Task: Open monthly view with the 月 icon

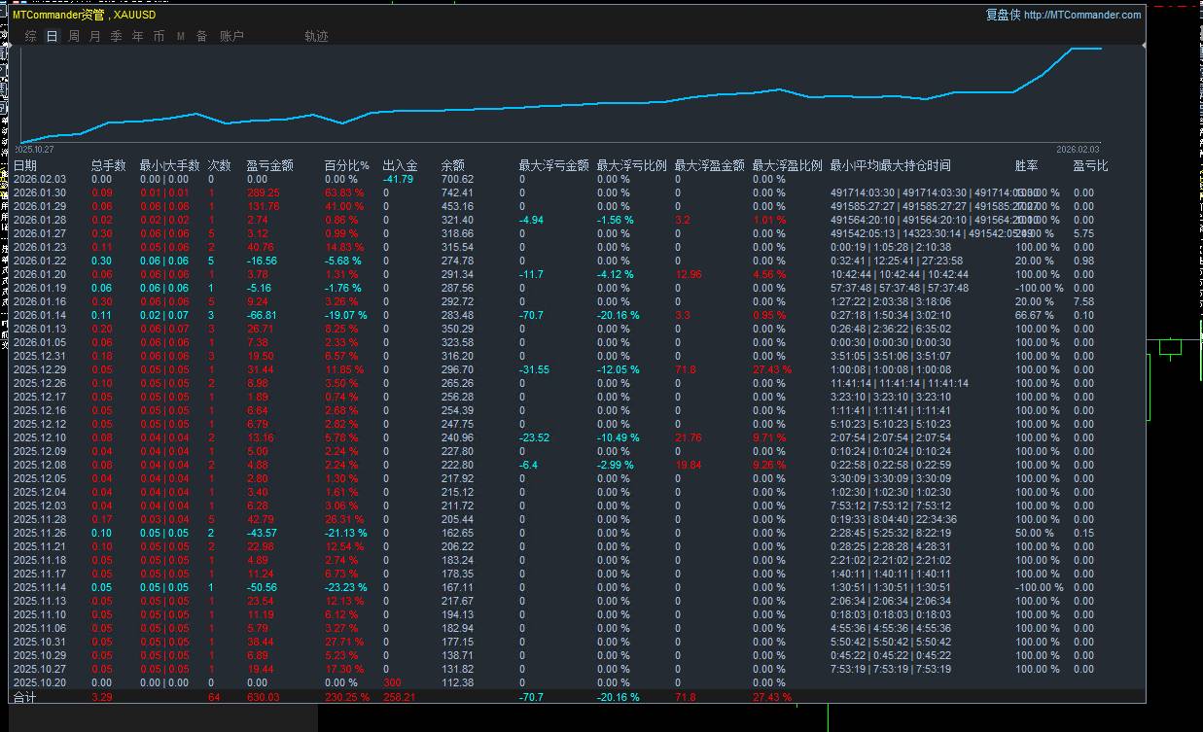Action: point(94,35)
